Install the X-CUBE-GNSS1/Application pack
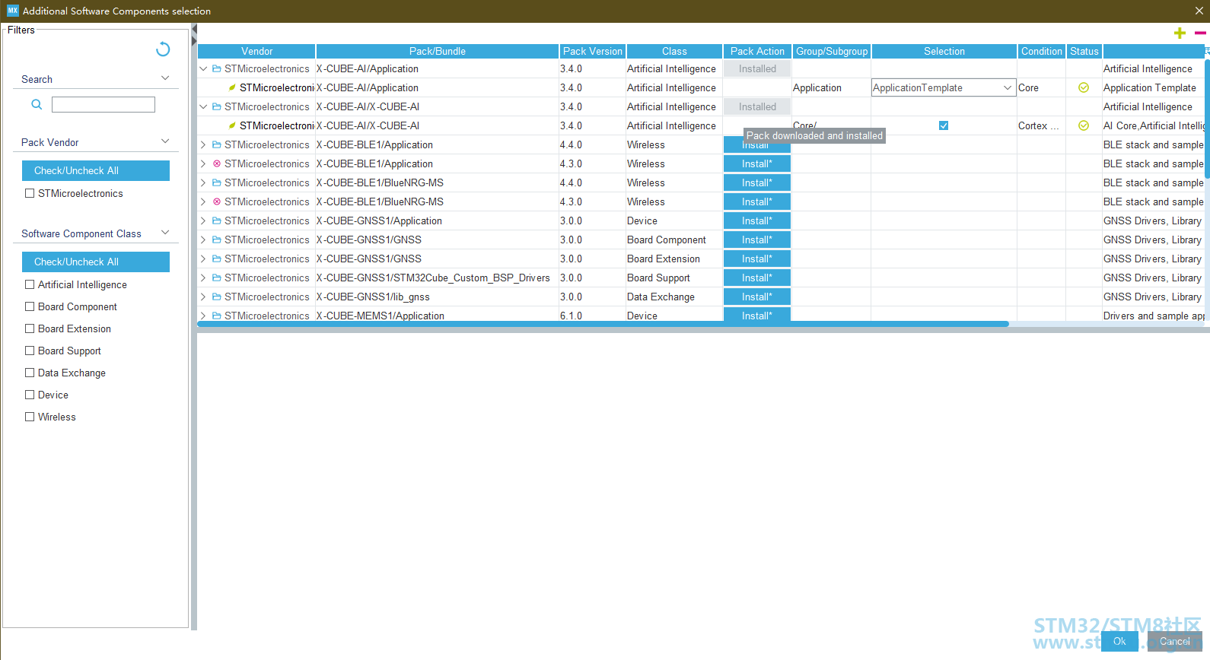This screenshot has width=1210, height=660. [x=757, y=221]
